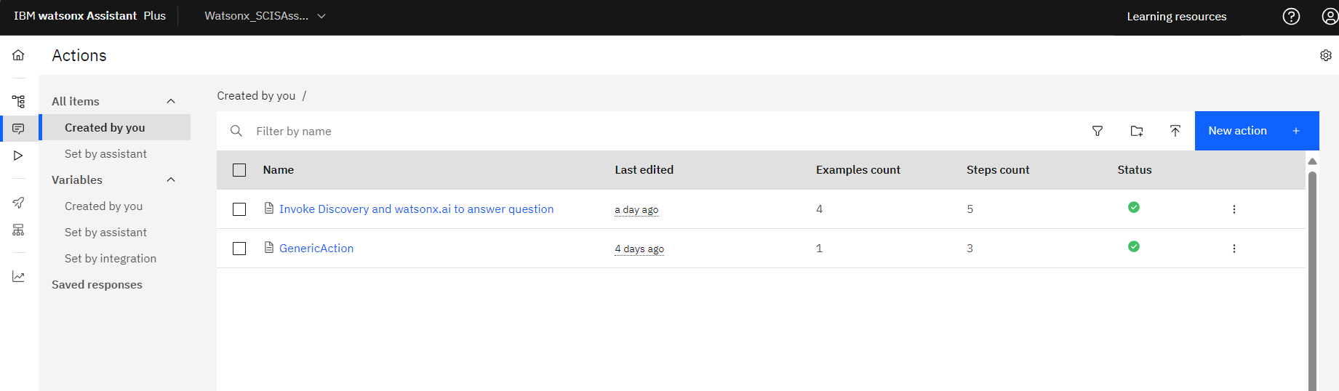This screenshot has height=391, width=1339.
Task: Collapse the Variables section chevron
Action: 171,180
